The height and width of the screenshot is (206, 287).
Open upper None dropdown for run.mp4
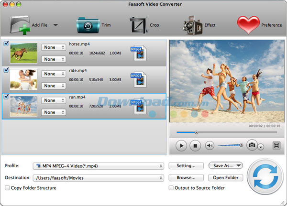point(54,100)
